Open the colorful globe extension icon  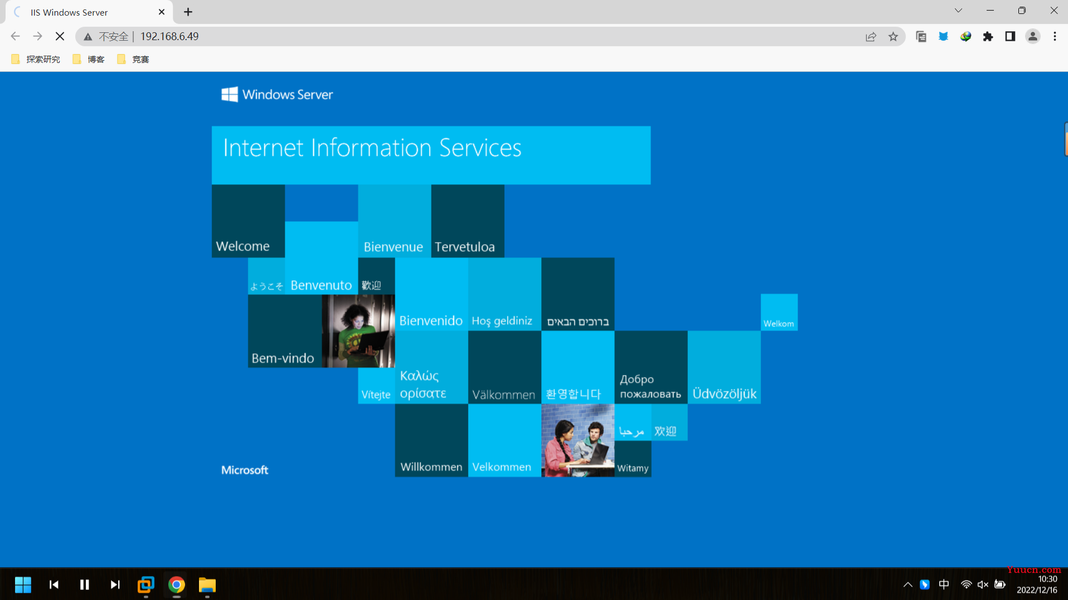pyautogui.click(x=965, y=37)
